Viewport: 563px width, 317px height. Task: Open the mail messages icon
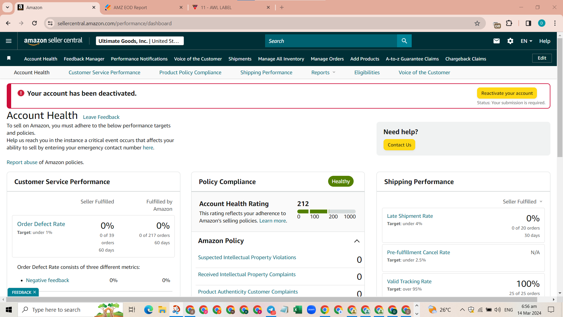click(x=496, y=41)
